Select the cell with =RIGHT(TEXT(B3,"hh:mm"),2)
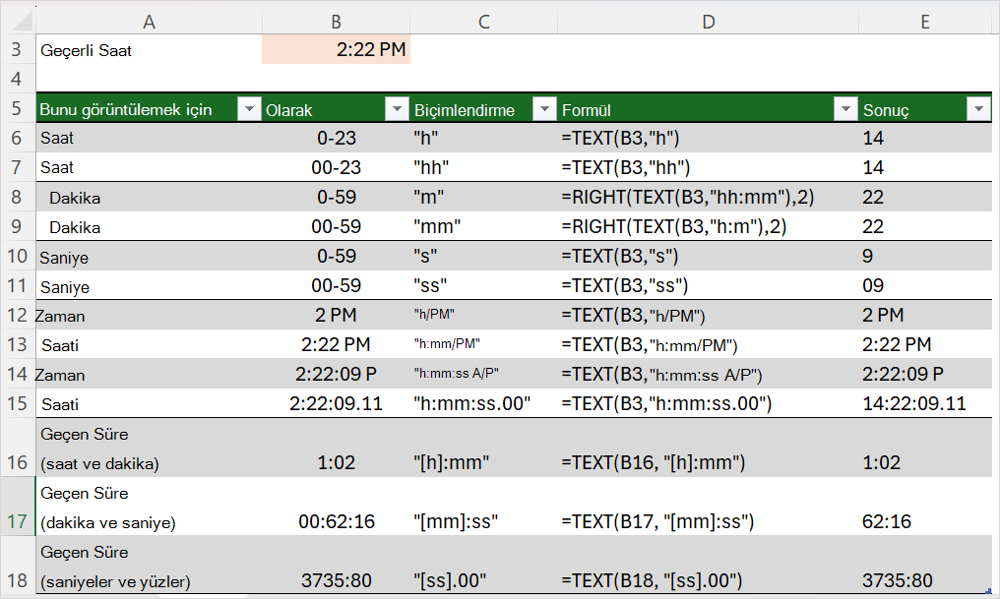This screenshot has height=599, width=1000. click(x=708, y=197)
